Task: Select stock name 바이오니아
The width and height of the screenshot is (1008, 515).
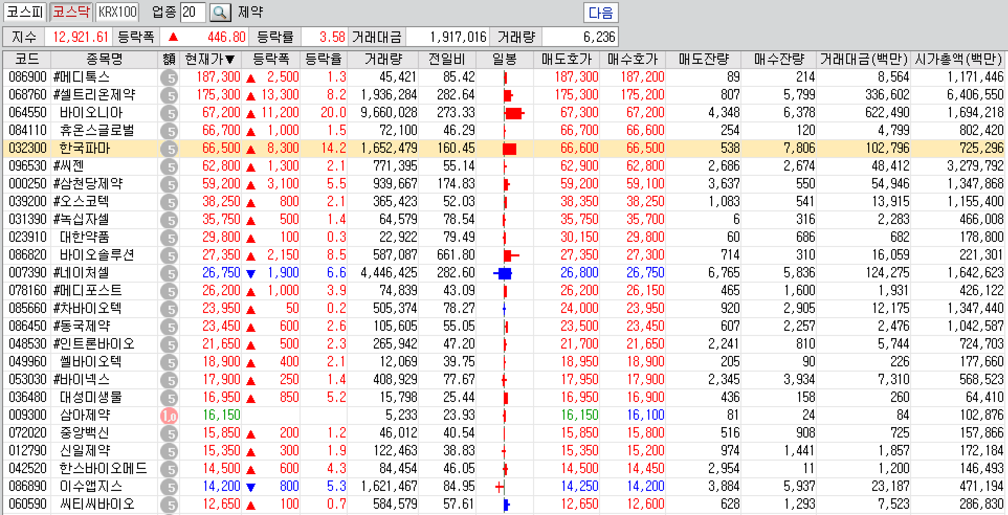Action: pos(91,113)
